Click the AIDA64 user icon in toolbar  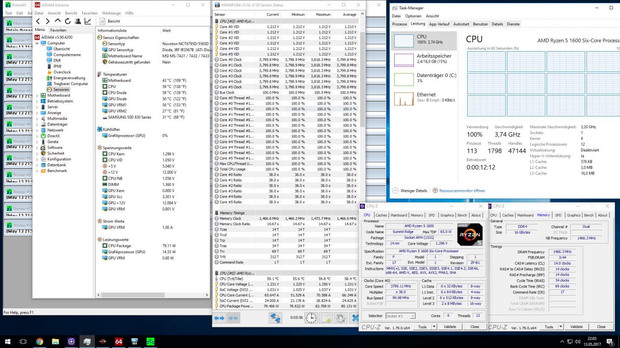click(x=78, y=21)
